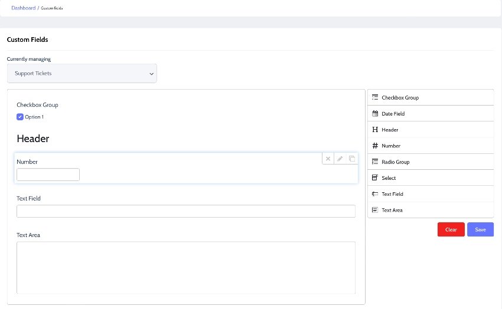
Task: Click inside the Text Area box
Action: click(x=186, y=268)
